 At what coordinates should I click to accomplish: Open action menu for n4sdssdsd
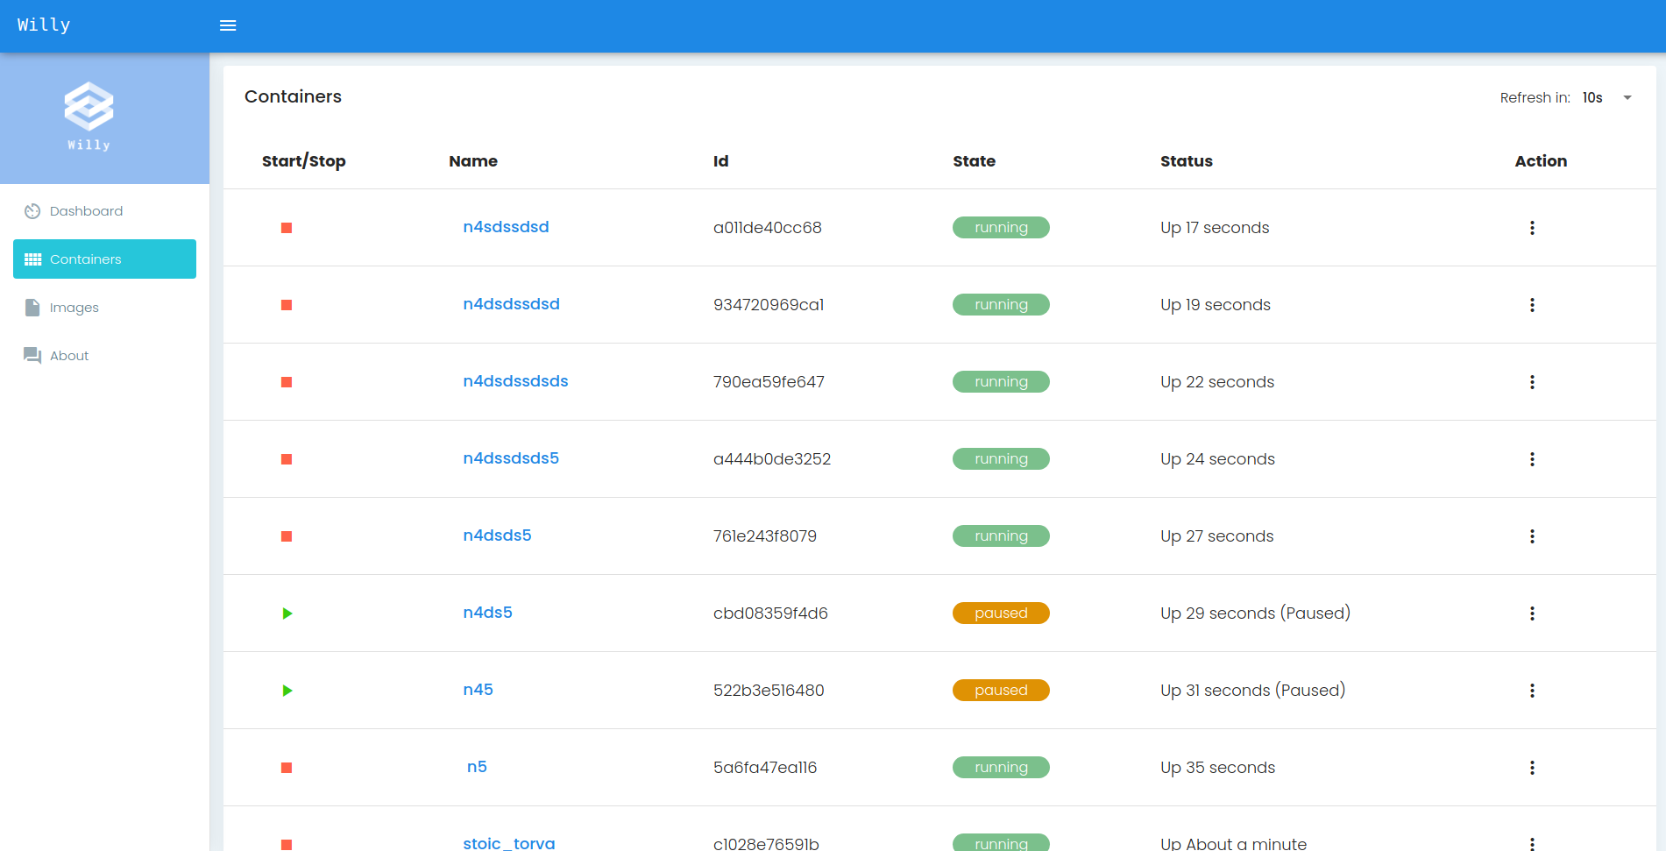point(1532,228)
